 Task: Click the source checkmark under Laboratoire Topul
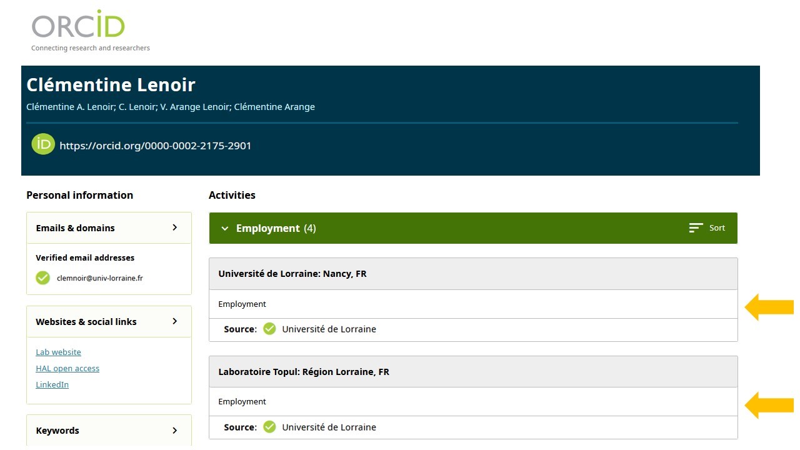pos(269,427)
